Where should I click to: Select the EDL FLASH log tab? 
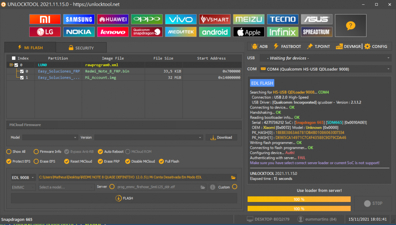(262, 83)
